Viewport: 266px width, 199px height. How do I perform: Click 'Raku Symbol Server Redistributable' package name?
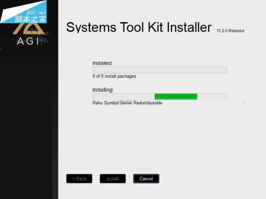pos(127,103)
